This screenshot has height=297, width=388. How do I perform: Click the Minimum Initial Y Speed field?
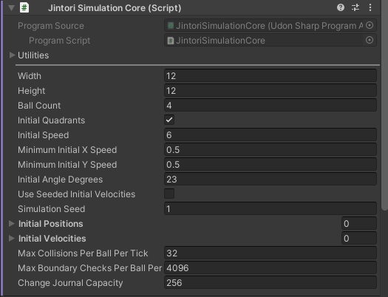click(270, 165)
